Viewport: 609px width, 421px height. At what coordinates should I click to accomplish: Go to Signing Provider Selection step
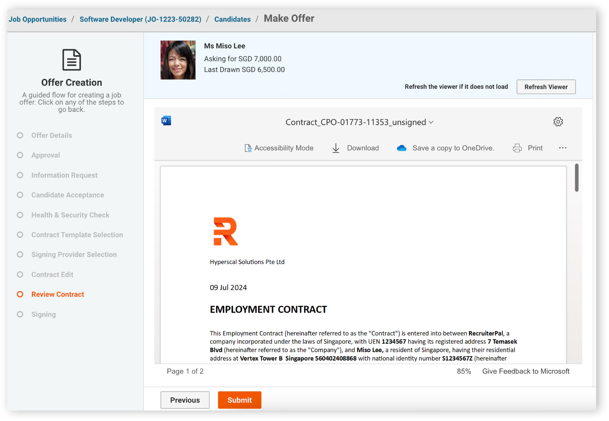[74, 255]
